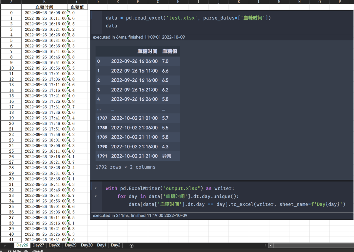The height and width of the screenshot is (252, 354).
Task: Open the Day28 sheet tab
Action: [54, 245]
